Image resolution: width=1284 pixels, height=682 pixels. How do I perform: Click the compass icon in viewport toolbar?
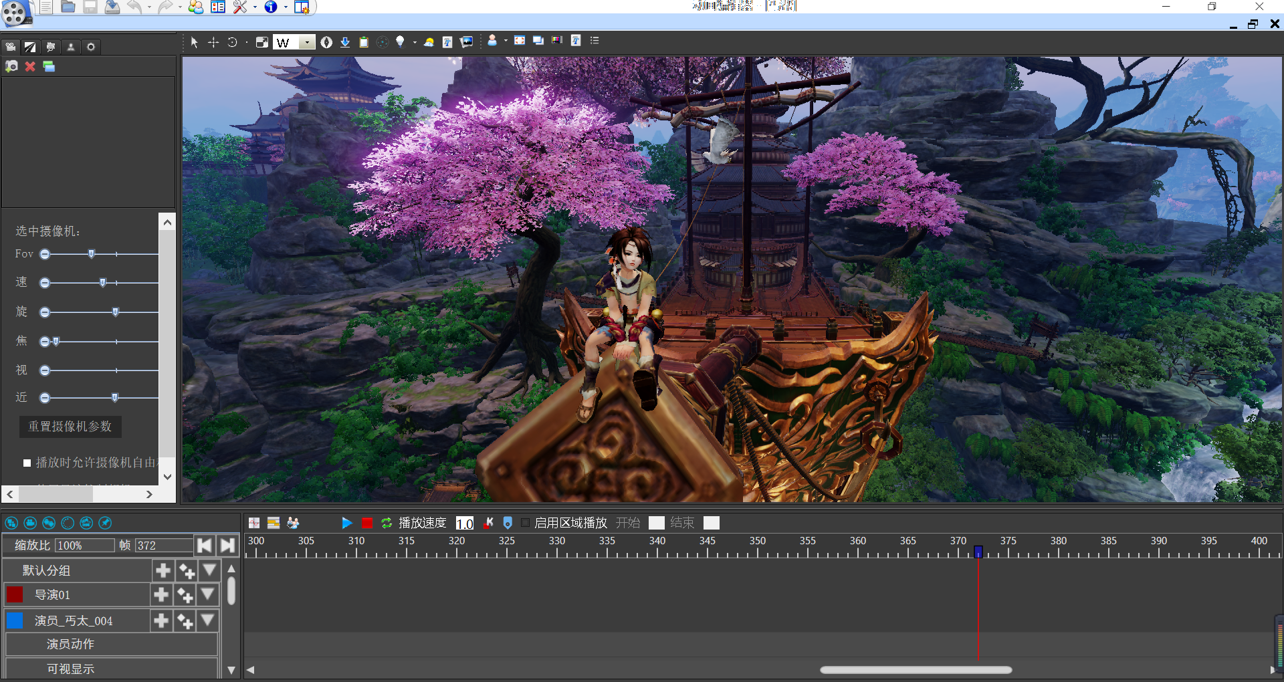(x=326, y=42)
